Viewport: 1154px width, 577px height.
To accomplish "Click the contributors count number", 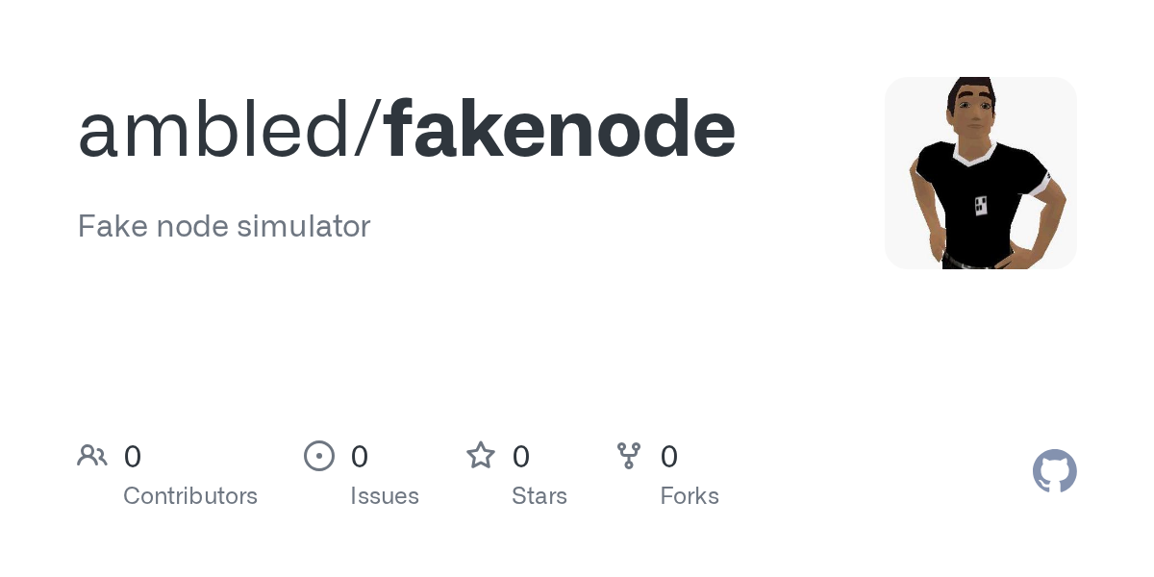I will 133,457.
